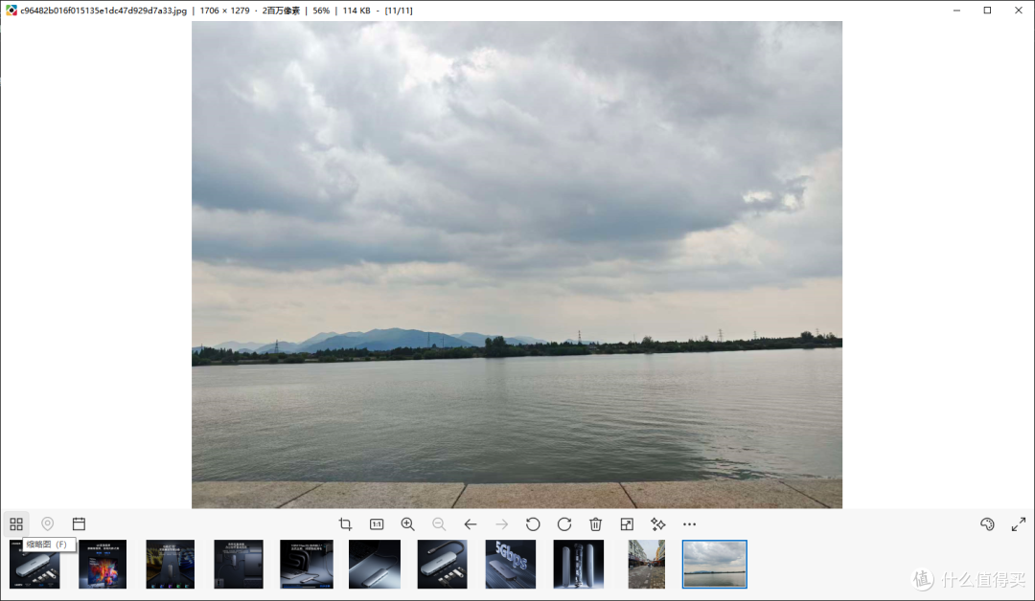Delete the current image with trash icon
1035x601 pixels.
[595, 523]
